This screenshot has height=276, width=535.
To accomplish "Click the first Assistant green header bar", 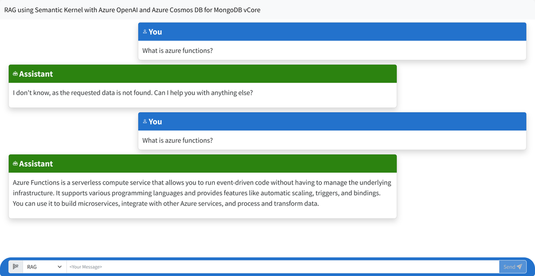I will pos(202,74).
